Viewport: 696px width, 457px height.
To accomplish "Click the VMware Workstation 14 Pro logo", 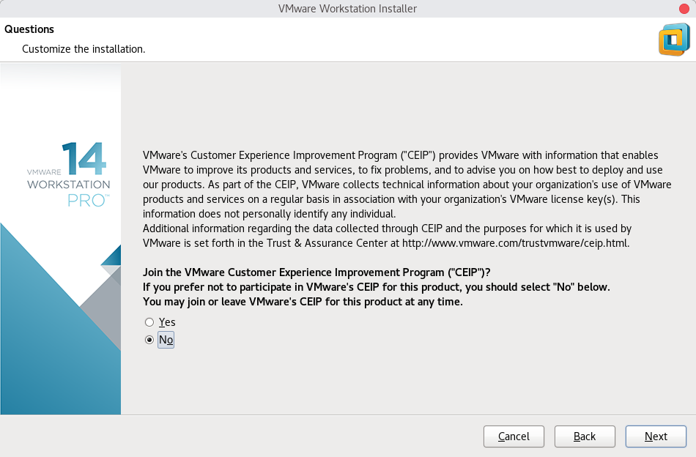I will tap(69, 176).
